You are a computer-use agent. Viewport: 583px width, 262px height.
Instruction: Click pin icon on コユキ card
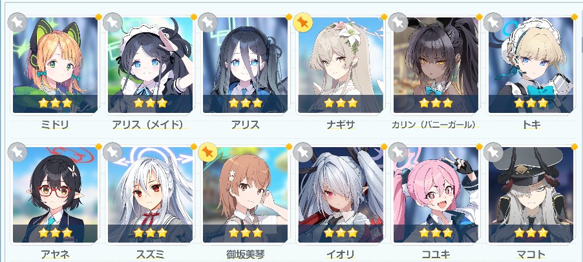click(x=398, y=152)
